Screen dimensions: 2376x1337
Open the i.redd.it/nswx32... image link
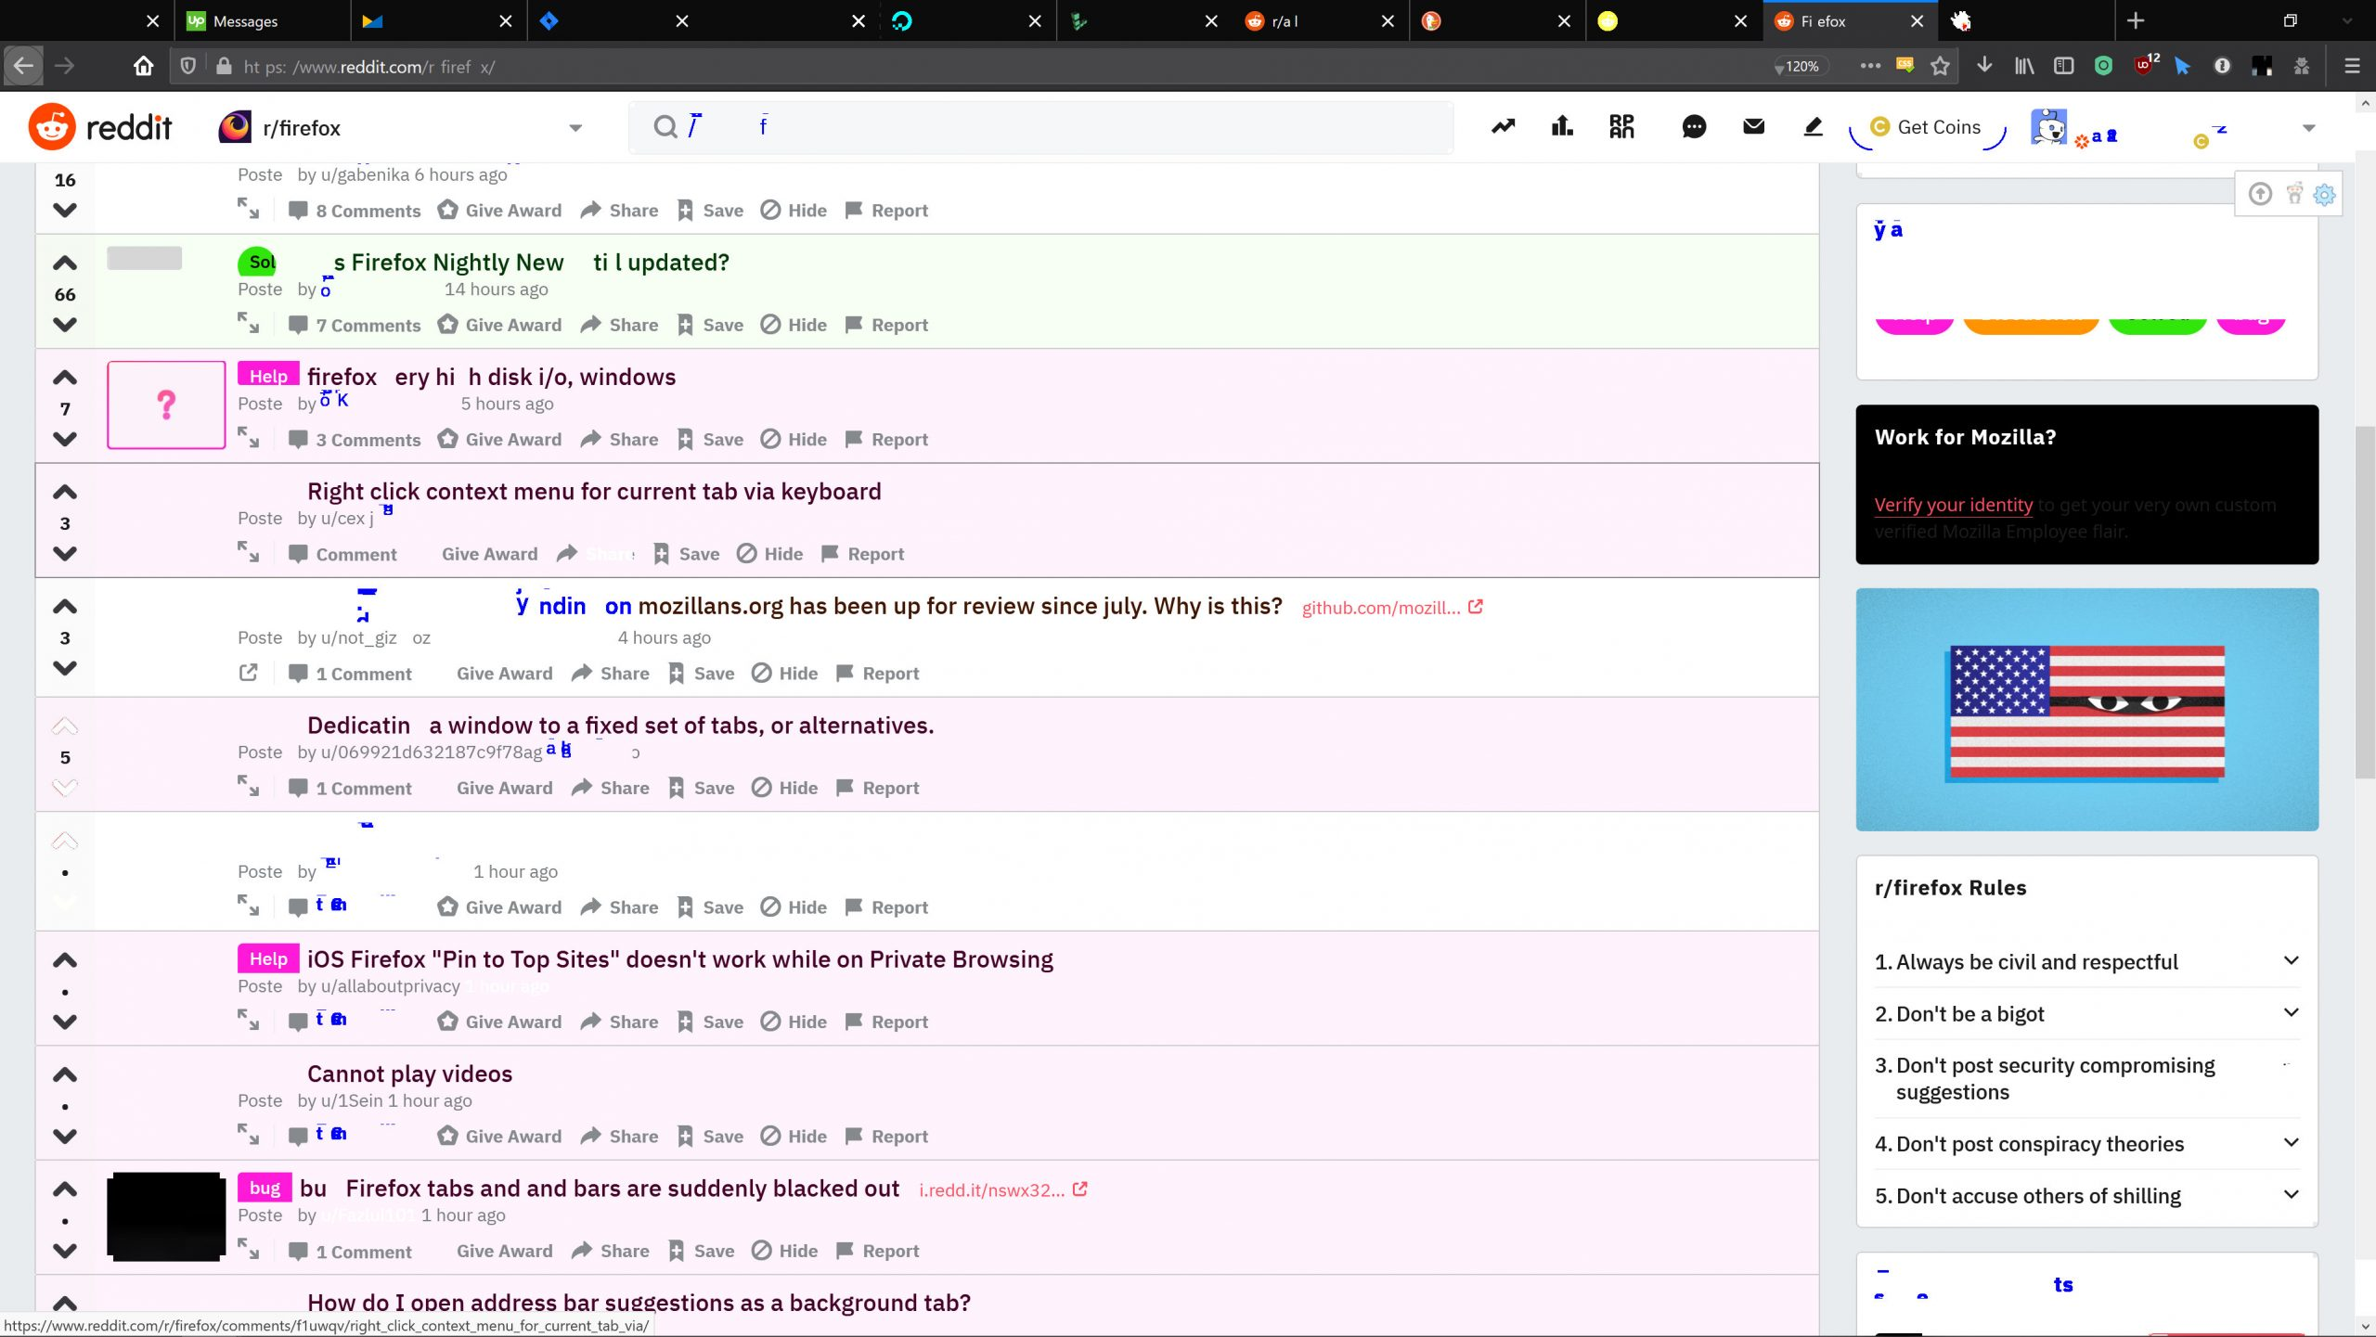coord(1003,1190)
